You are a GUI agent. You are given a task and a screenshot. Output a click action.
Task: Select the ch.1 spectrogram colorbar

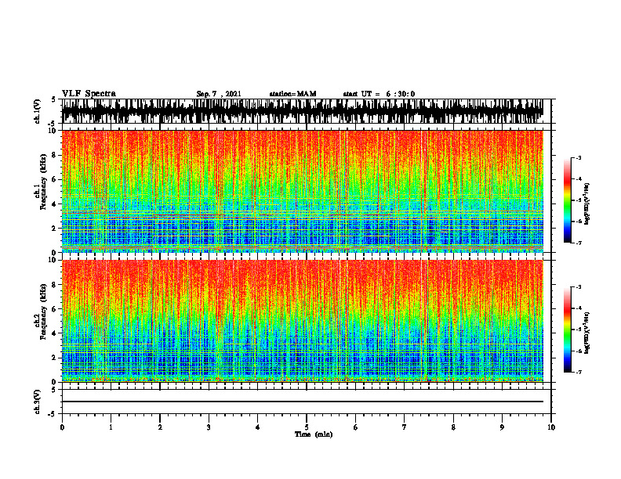pos(567,200)
